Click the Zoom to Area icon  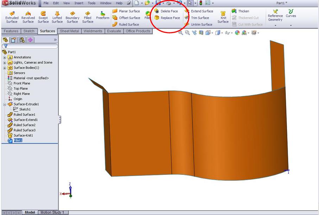tap(187, 33)
